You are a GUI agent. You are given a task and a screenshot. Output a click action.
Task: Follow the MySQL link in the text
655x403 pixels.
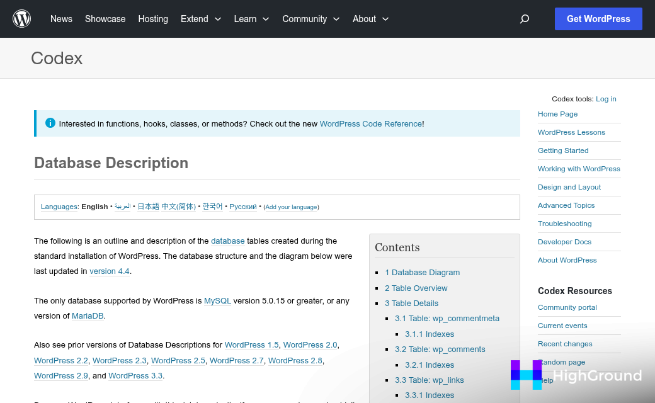(x=217, y=300)
